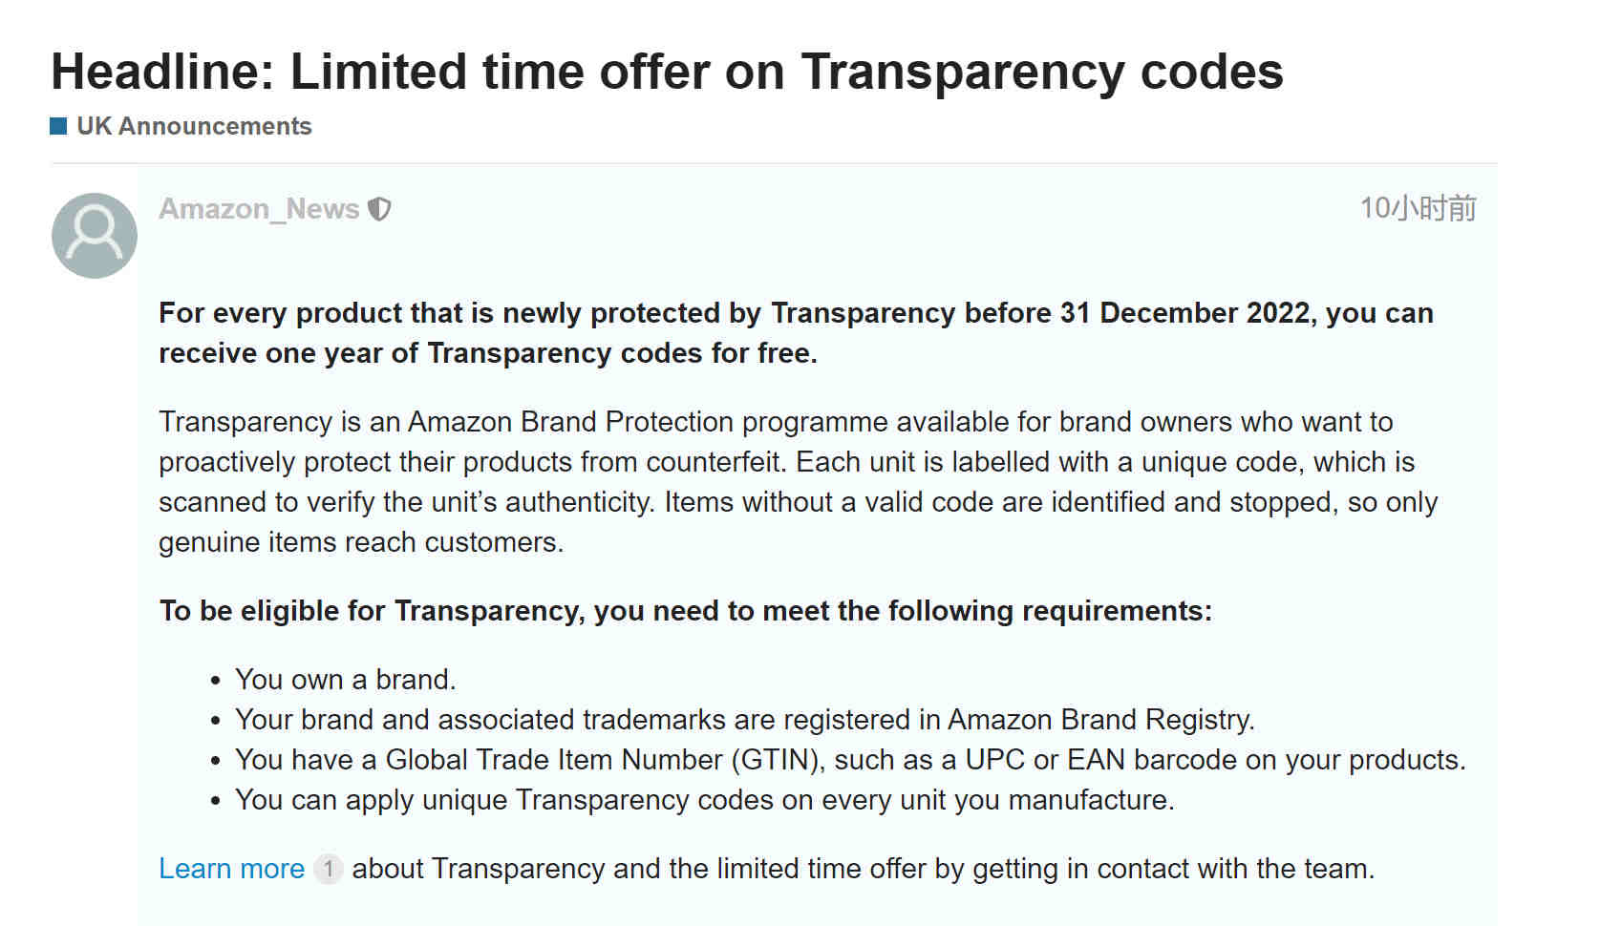The height and width of the screenshot is (926, 1600).
Task: Click the 10小时前 post timestamp
Action: coord(1418,208)
